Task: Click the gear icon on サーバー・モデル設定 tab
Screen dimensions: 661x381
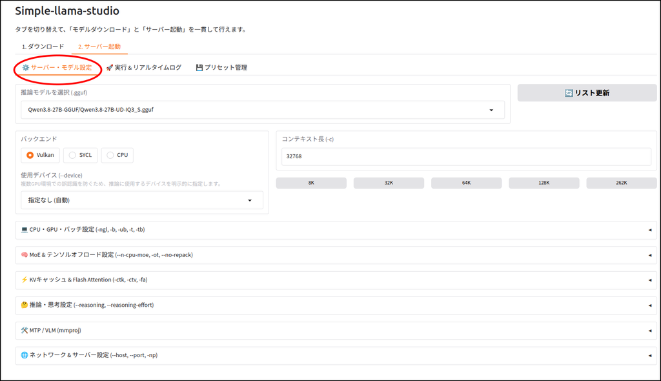Action: [26, 68]
